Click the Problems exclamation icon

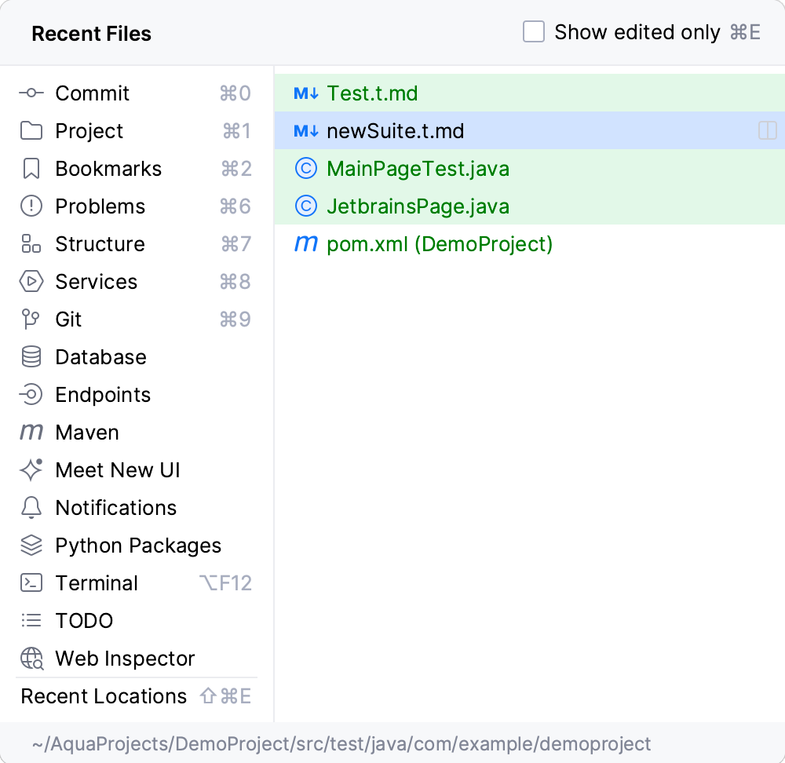click(x=31, y=206)
